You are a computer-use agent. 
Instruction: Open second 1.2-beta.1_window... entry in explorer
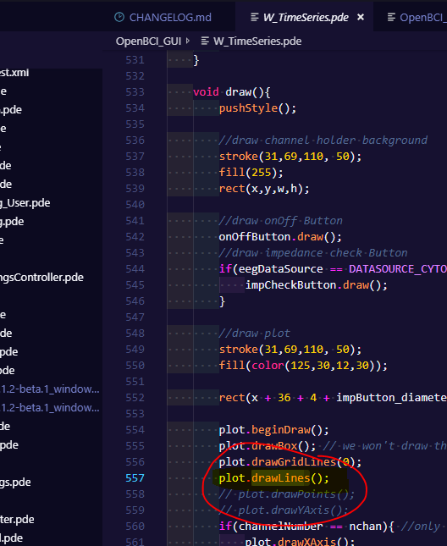pos(50,407)
